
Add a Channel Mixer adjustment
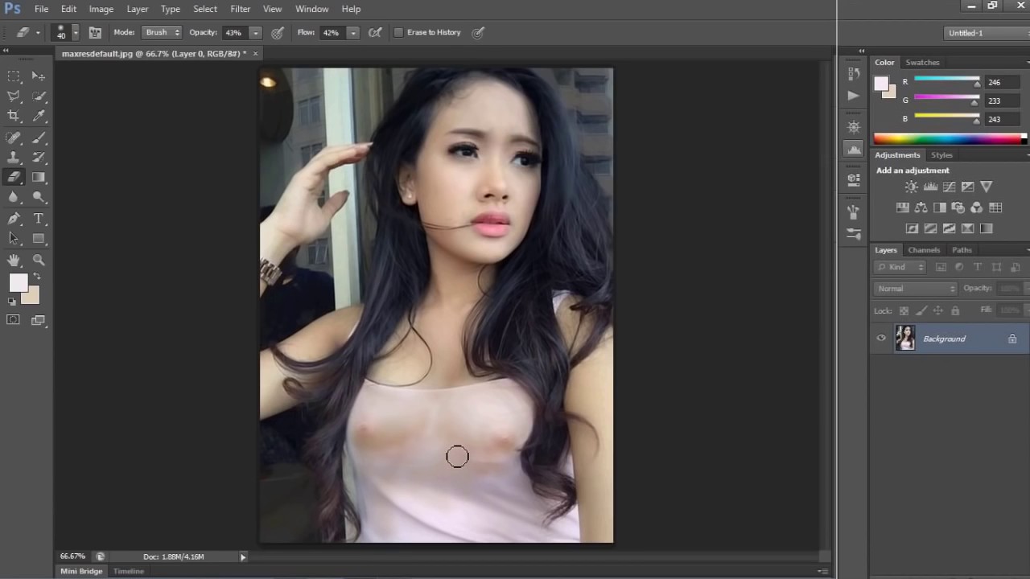coord(976,207)
